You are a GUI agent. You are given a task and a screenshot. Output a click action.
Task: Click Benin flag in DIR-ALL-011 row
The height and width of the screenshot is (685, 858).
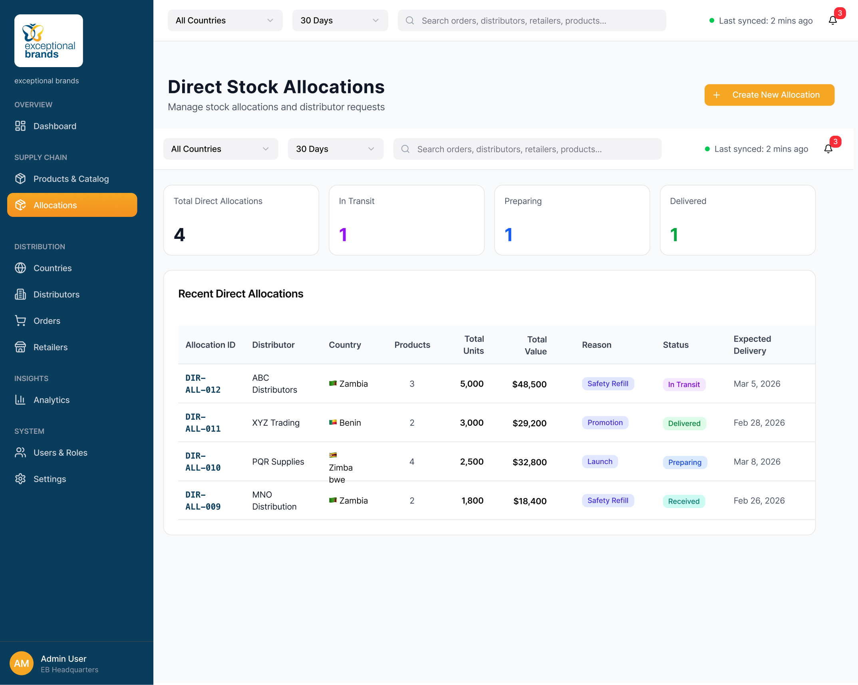(333, 423)
